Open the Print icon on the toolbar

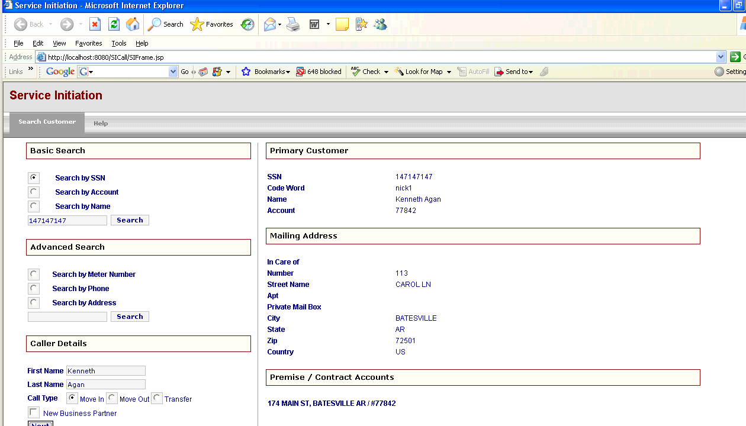pos(292,24)
